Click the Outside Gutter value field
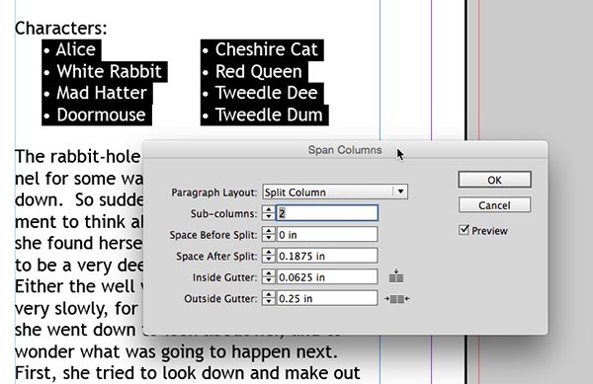 click(x=327, y=298)
